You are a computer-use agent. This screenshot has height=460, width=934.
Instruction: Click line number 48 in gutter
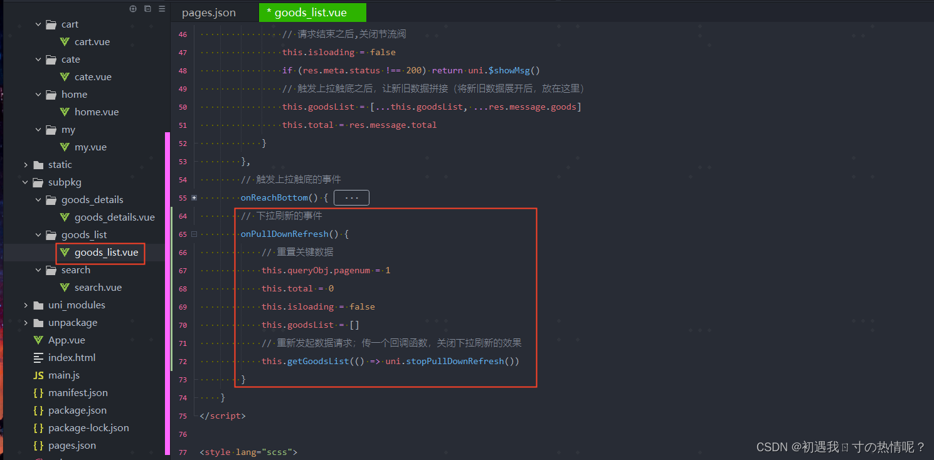(183, 71)
